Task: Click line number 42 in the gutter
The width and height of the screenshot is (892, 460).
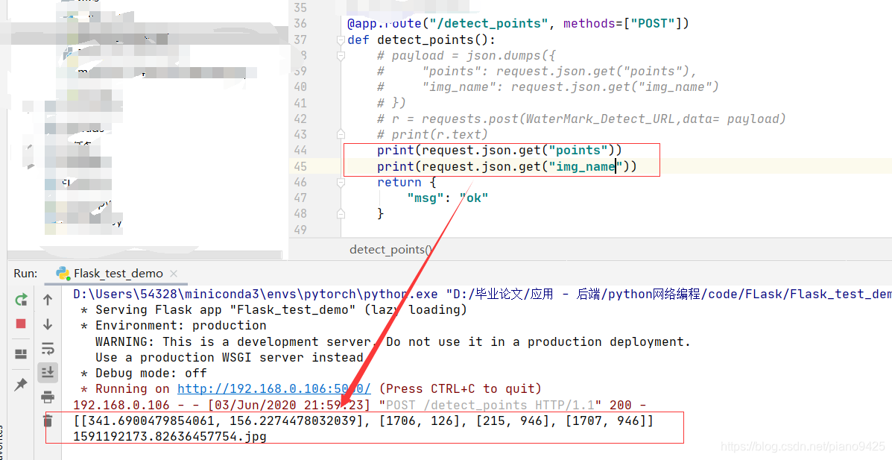Action: pyautogui.click(x=300, y=119)
